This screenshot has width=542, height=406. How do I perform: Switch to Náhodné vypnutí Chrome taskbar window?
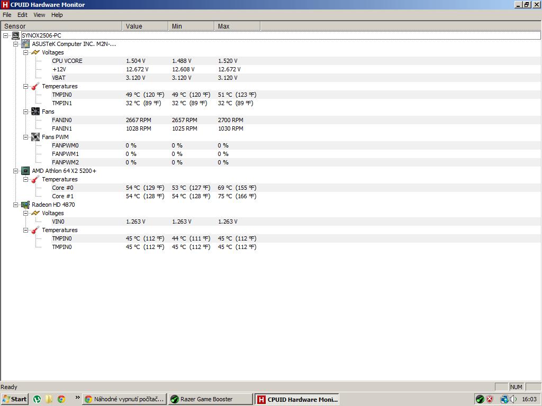124,399
